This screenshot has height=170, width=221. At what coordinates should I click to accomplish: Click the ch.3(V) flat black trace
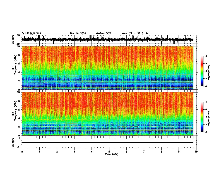click(108, 142)
